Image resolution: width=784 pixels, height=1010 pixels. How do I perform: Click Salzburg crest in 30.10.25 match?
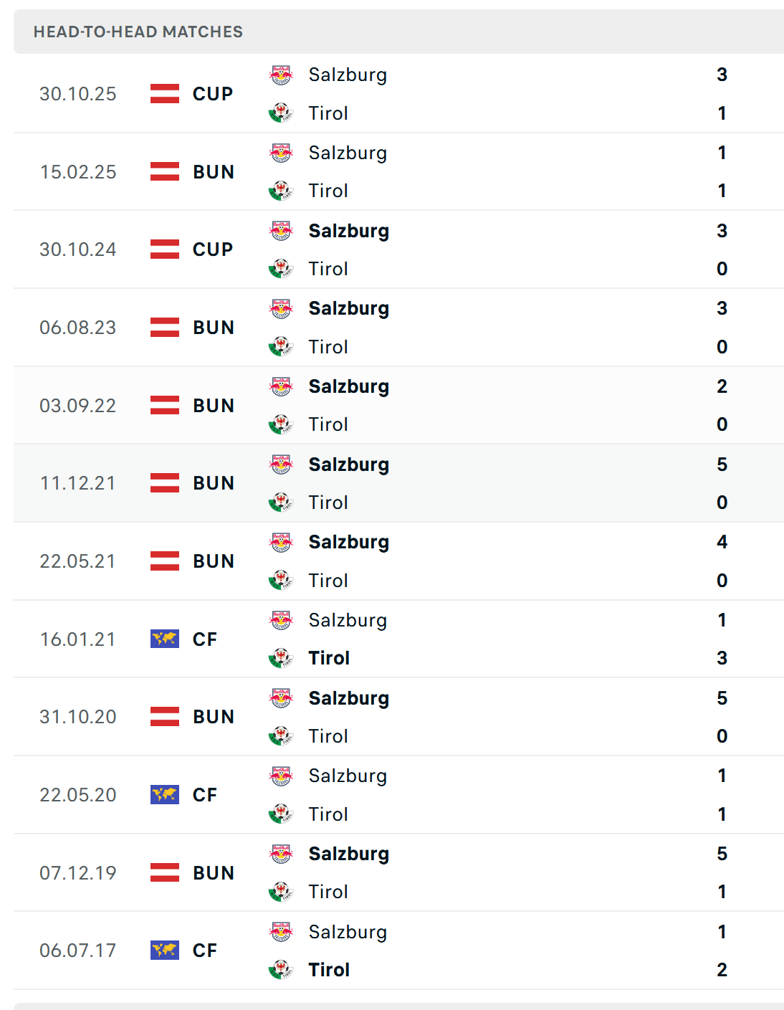coord(281,75)
